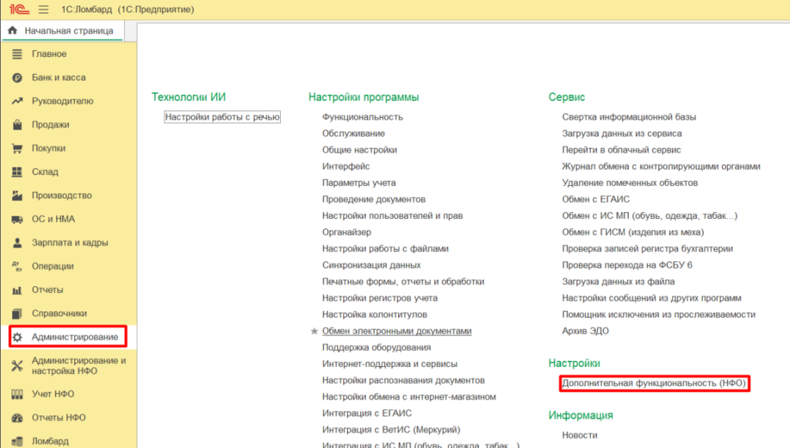
Task: Switch to the Начальная страница tab
Action: click(x=62, y=31)
